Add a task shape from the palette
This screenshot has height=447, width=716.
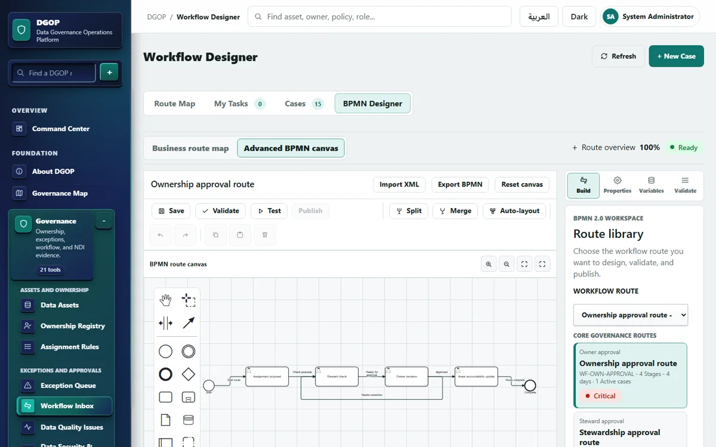(x=166, y=397)
